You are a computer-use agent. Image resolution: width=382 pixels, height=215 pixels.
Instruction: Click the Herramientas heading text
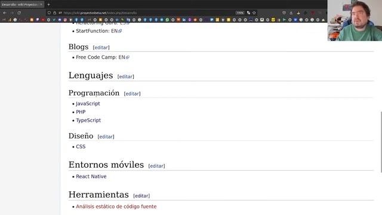pyautogui.click(x=98, y=195)
